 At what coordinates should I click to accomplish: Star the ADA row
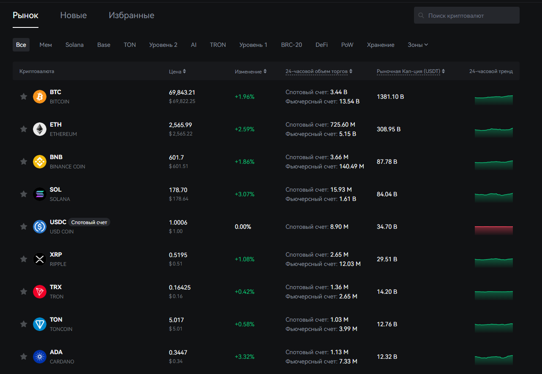pyautogui.click(x=24, y=357)
